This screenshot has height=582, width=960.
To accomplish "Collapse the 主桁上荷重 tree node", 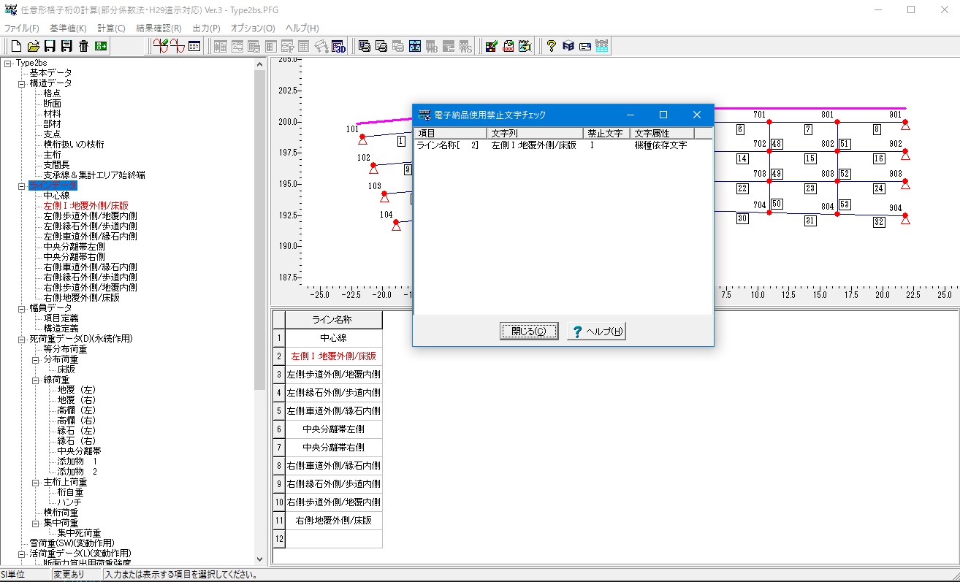I will pyautogui.click(x=36, y=482).
